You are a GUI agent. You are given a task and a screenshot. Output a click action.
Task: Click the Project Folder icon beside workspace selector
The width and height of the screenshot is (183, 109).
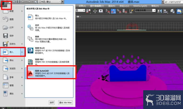[x=36, y=2]
